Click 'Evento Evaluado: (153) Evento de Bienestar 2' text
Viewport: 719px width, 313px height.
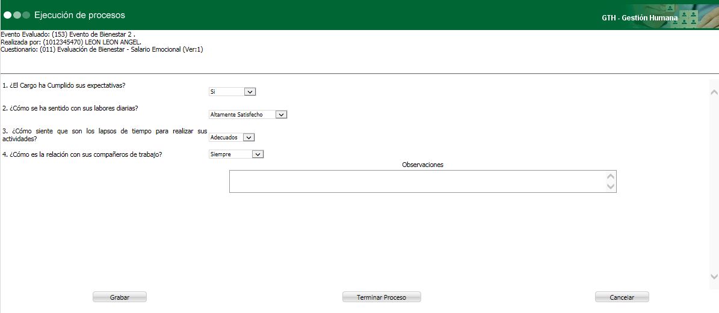[68, 34]
